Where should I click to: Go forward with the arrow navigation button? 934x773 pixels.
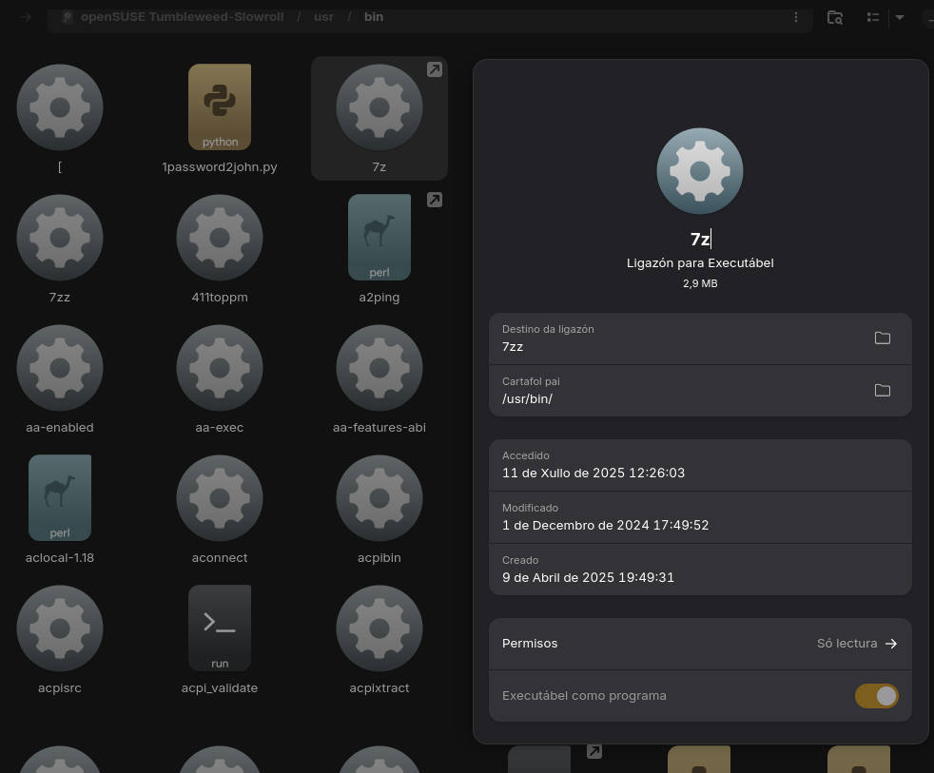point(26,17)
